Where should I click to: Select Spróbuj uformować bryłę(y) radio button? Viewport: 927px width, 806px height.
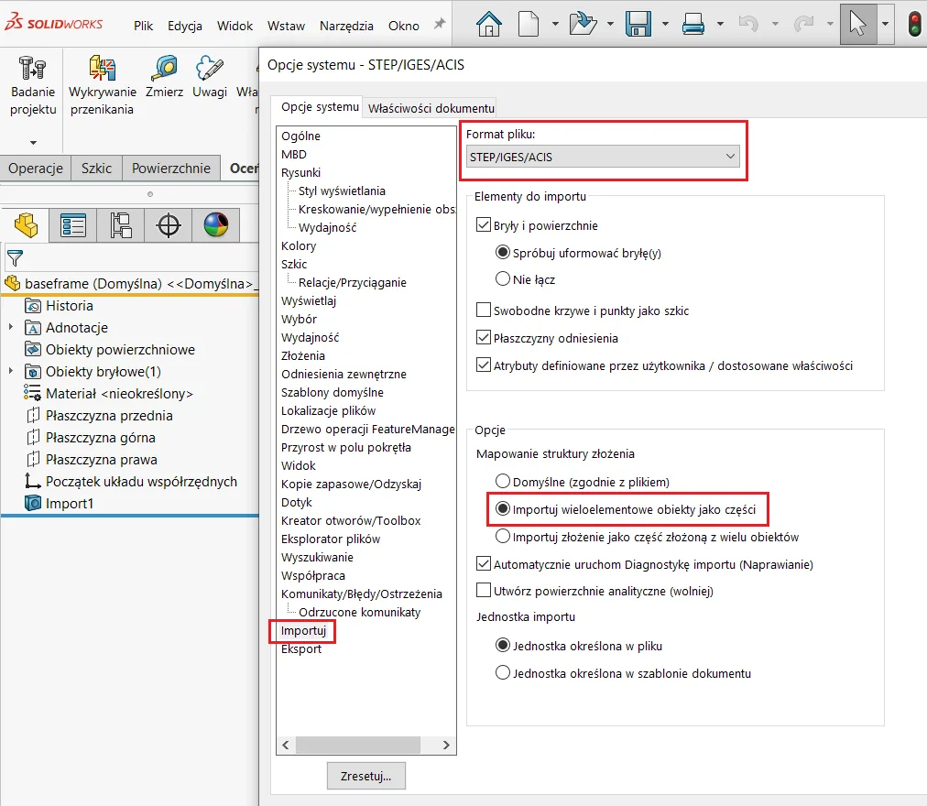(503, 253)
